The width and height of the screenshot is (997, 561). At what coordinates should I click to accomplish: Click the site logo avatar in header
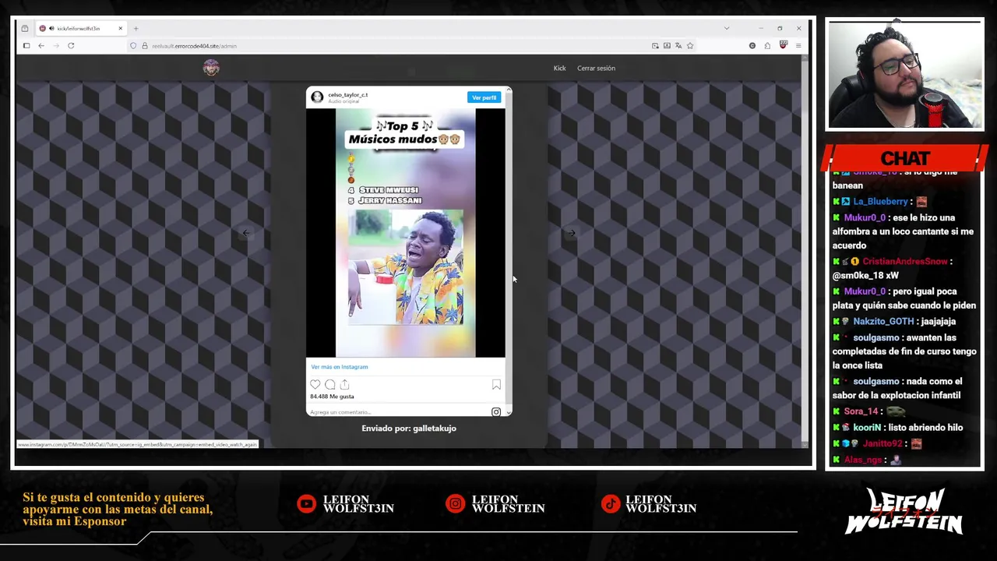[x=211, y=68]
